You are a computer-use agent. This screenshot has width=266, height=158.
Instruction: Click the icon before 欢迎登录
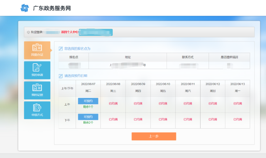tap(28, 32)
